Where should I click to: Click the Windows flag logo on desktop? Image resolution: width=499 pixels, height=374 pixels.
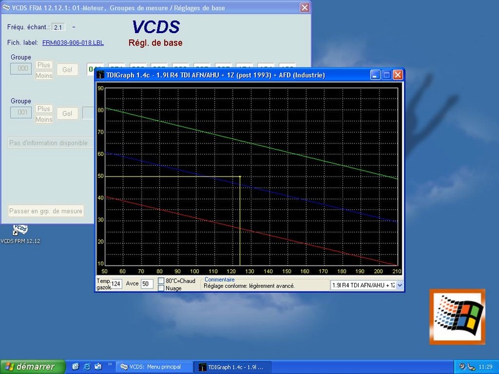457,317
